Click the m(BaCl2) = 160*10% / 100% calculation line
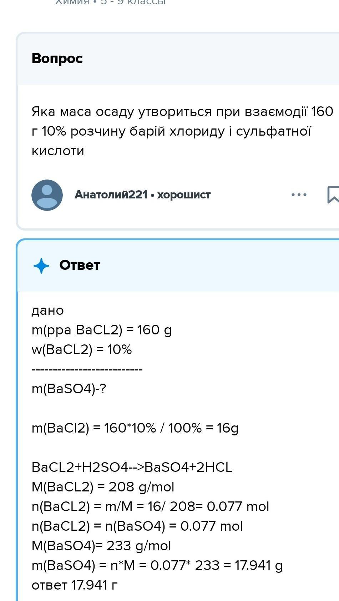 pyautogui.click(x=135, y=428)
